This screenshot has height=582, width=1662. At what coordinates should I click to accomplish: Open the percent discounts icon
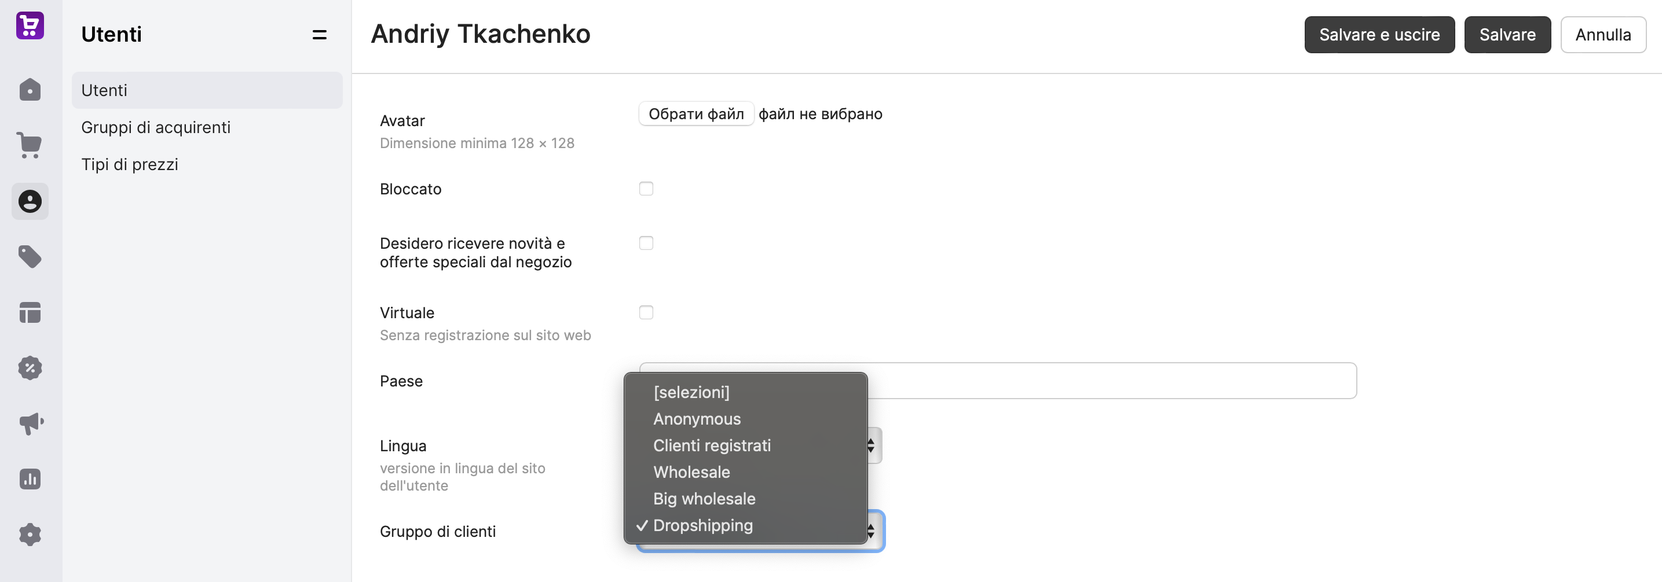pyautogui.click(x=30, y=368)
